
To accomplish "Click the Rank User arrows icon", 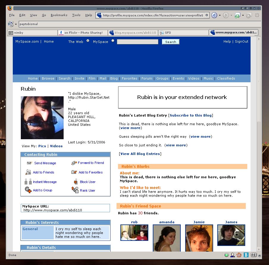I will (75, 190).
